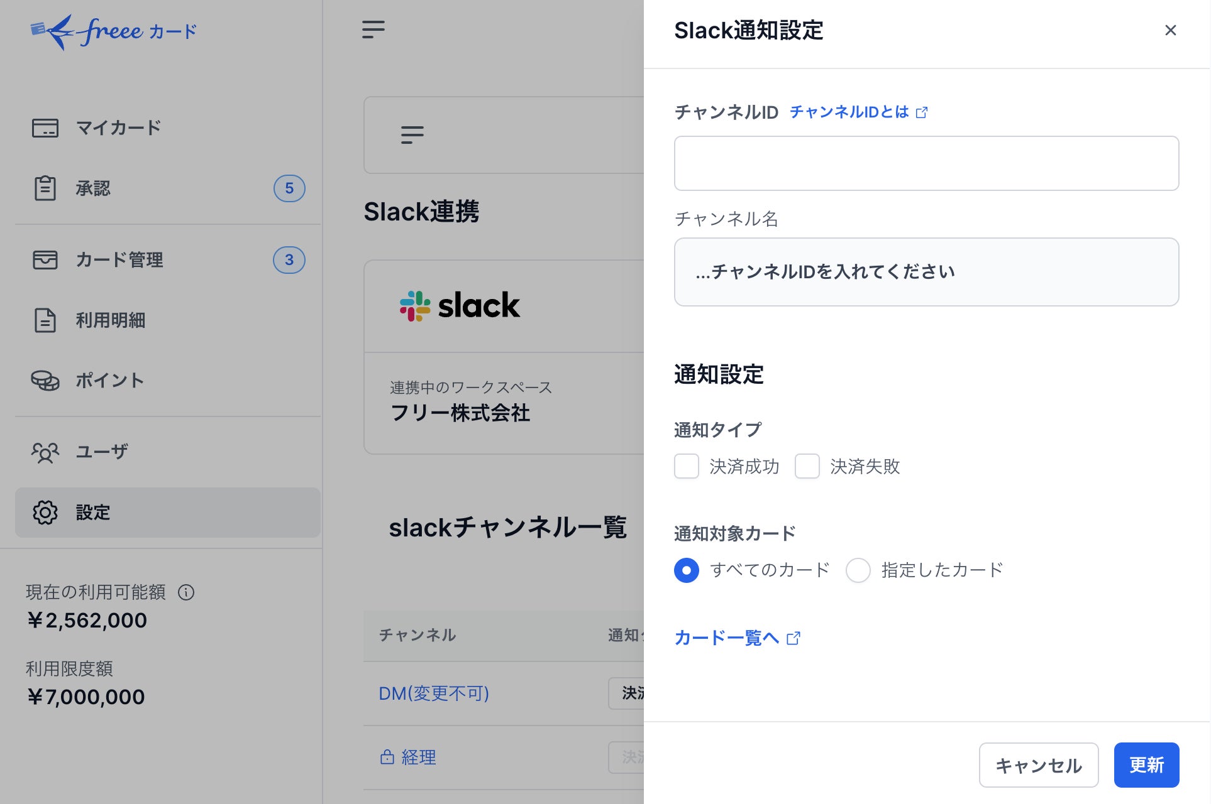Click the カード管理 wallet icon
The height and width of the screenshot is (804, 1211).
45,260
